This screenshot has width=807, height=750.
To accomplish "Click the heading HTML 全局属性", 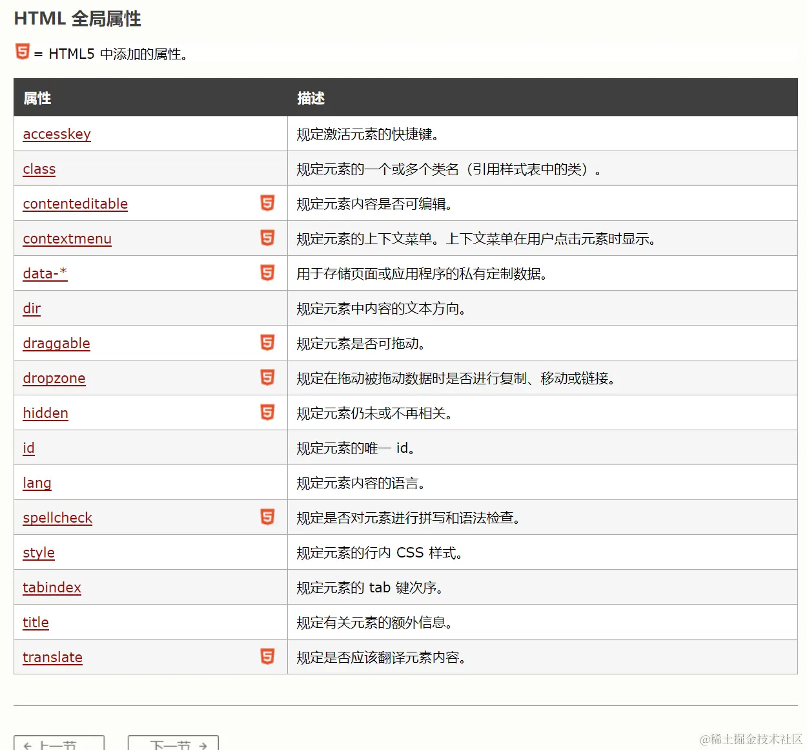I will click(77, 19).
